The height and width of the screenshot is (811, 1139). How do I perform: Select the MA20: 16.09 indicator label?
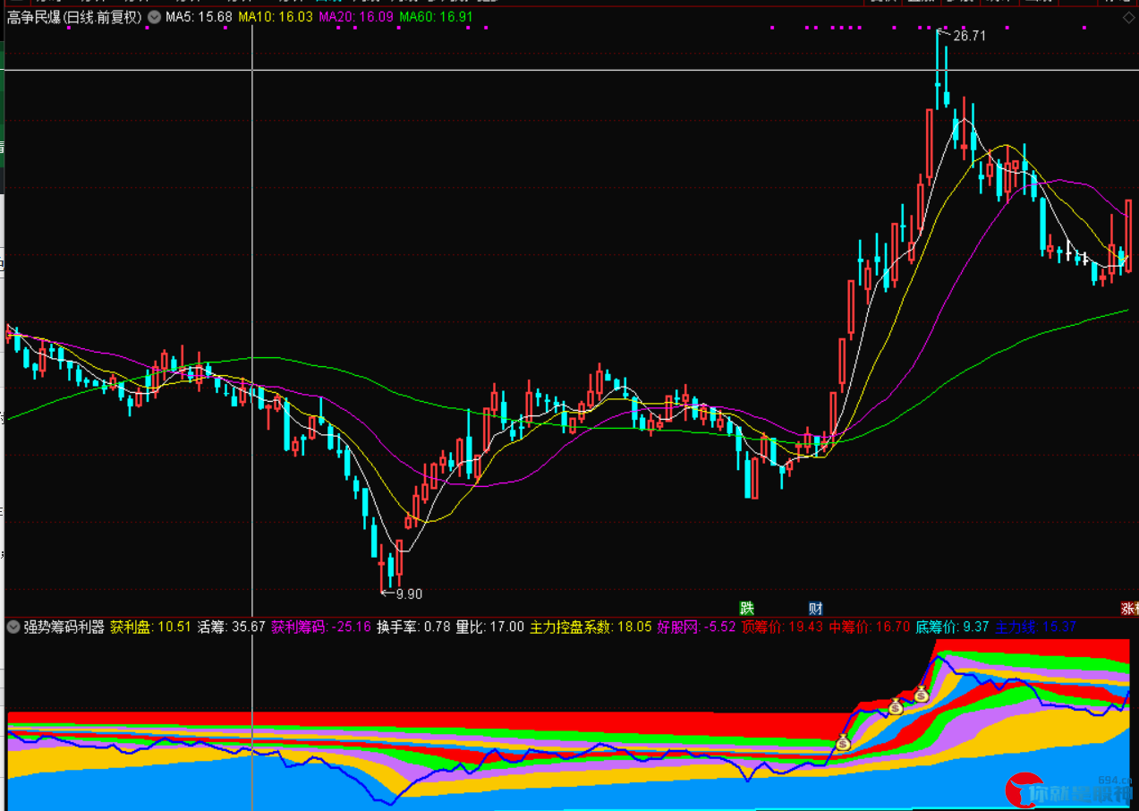point(356,17)
